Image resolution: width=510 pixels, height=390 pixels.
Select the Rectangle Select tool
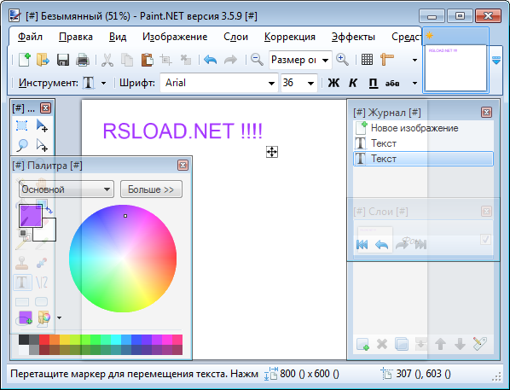click(22, 125)
